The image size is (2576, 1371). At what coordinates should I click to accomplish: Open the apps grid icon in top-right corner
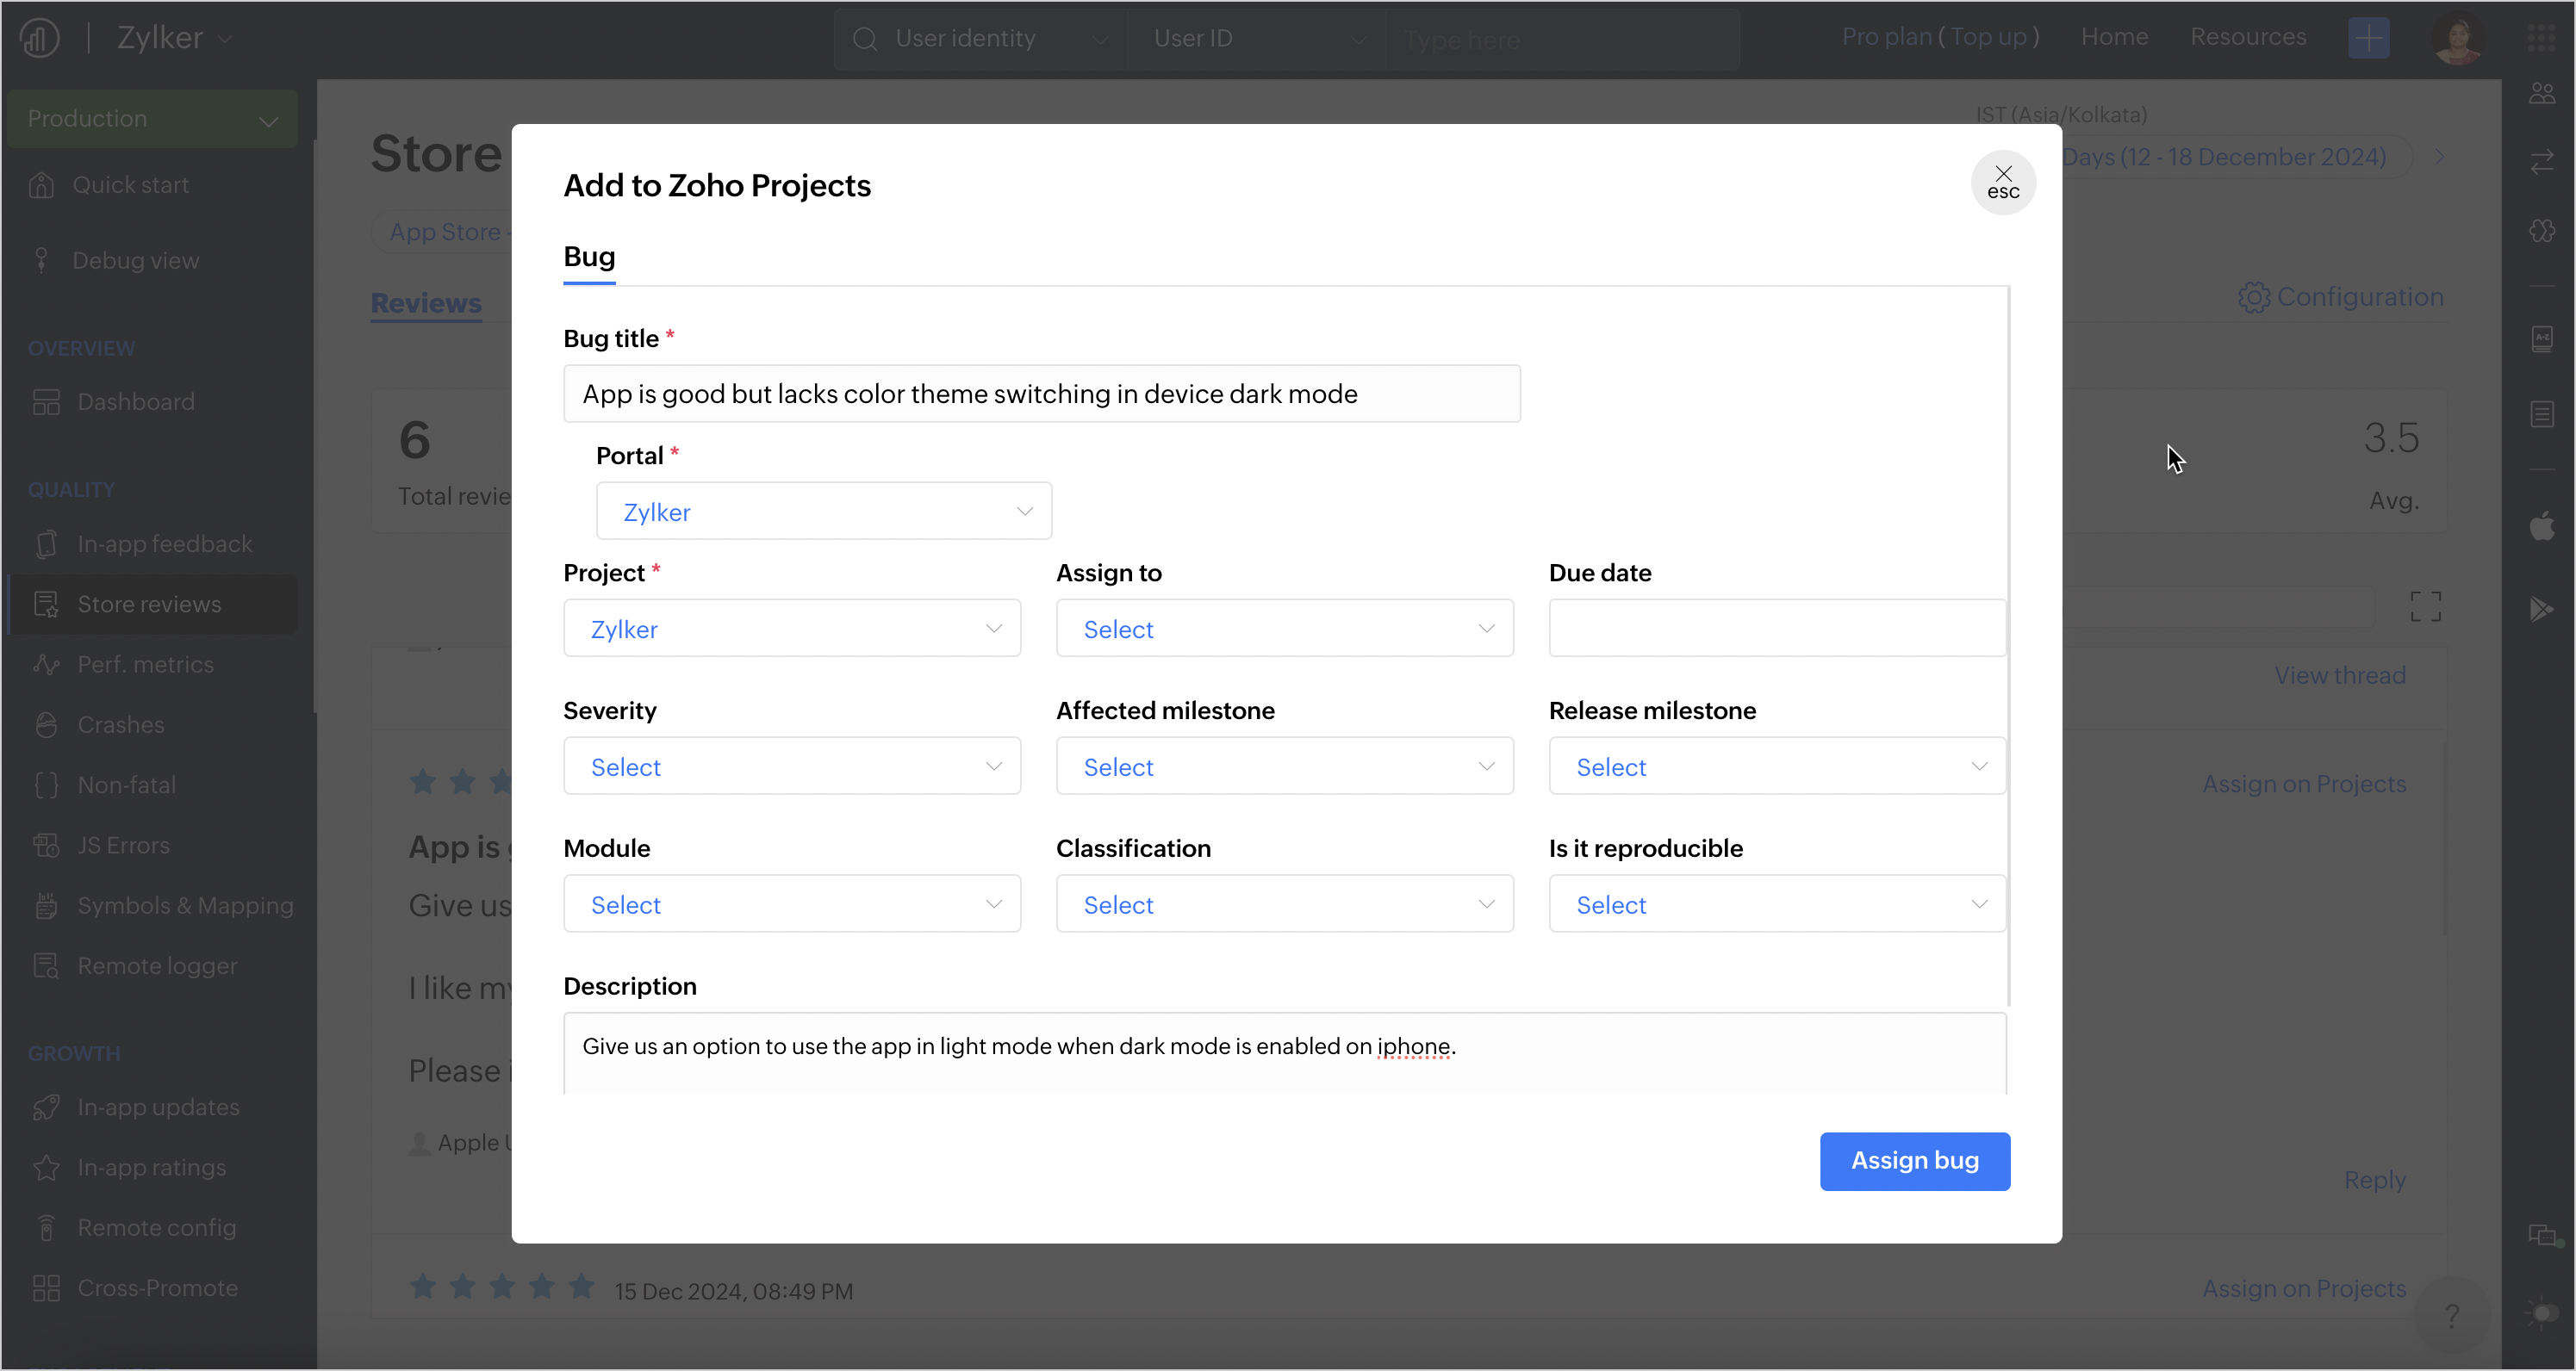click(2541, 38)
